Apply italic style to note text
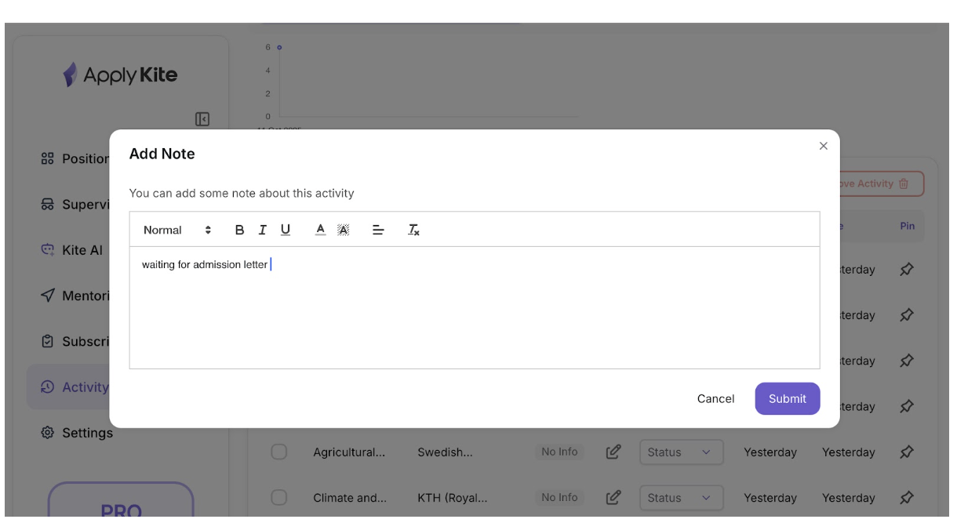Image resolution: width=957 pixels, height=530 pixels. pos(262,230)
